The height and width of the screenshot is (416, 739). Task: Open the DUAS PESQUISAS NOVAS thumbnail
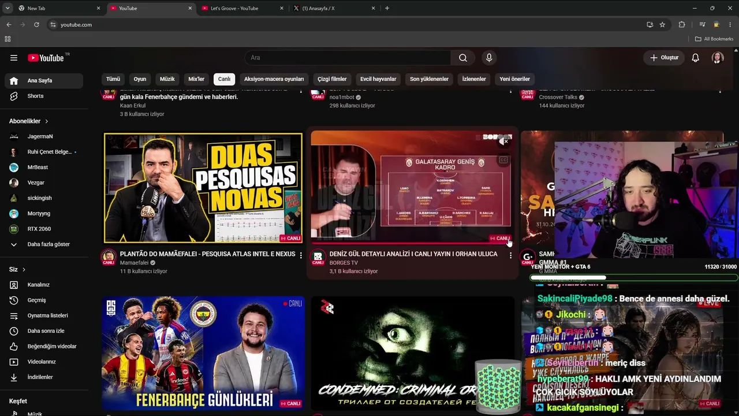[203, 188]
